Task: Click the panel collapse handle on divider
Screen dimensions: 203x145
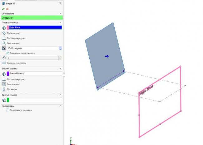Action: tap(64, 73)
